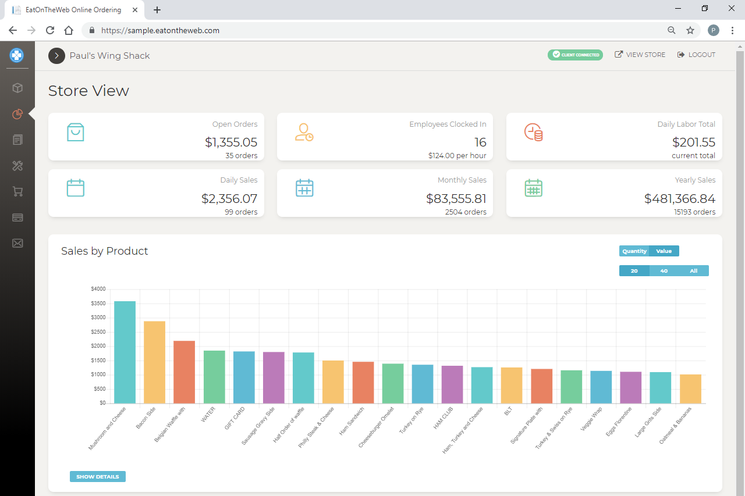Show top 40 products in chart
745x496 pixels.
[664, 271]
